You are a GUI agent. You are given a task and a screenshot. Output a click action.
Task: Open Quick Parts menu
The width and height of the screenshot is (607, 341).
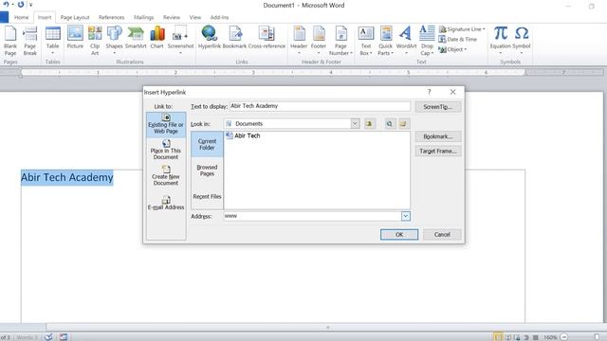pos(386,41)
